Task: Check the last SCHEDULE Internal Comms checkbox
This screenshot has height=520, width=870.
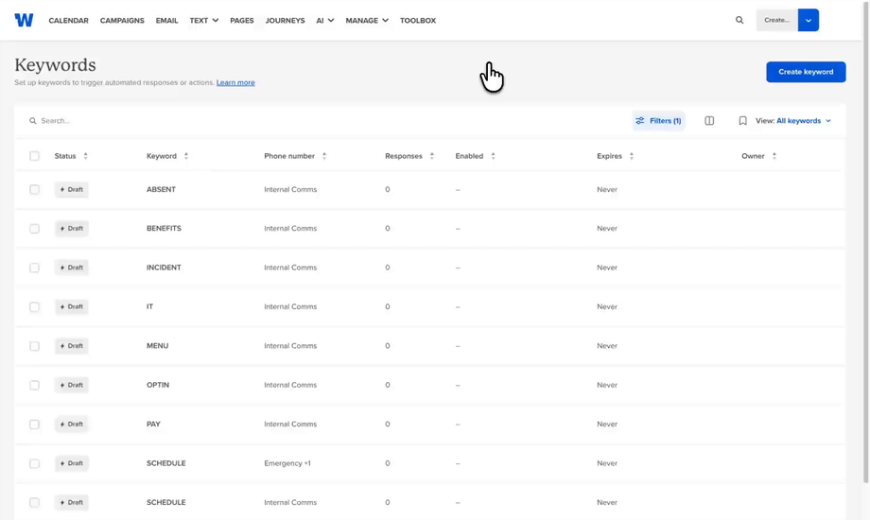Action: click(34, 502)
